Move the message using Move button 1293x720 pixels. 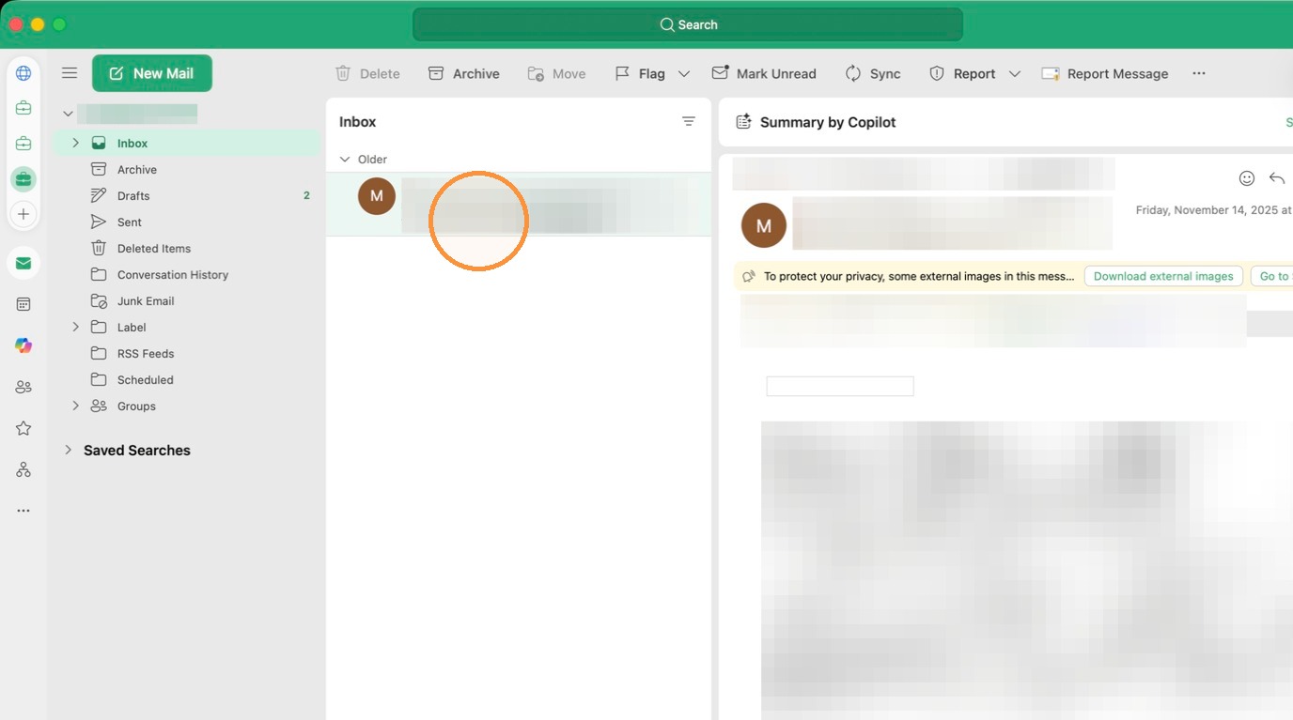556,73
